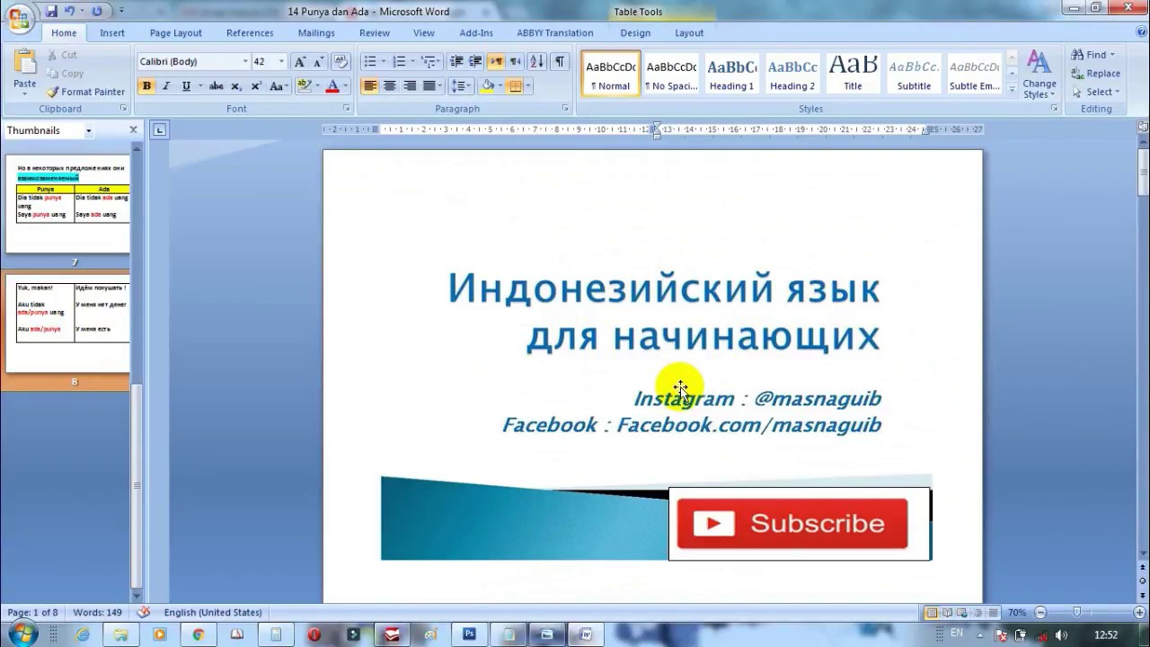Click English (United States) language indicator
1150x647 pixels.
tap(213, 613)
